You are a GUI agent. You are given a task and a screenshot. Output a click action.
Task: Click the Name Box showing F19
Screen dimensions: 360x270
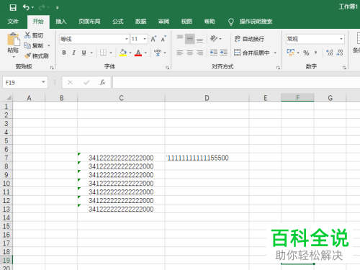point(25,82)
